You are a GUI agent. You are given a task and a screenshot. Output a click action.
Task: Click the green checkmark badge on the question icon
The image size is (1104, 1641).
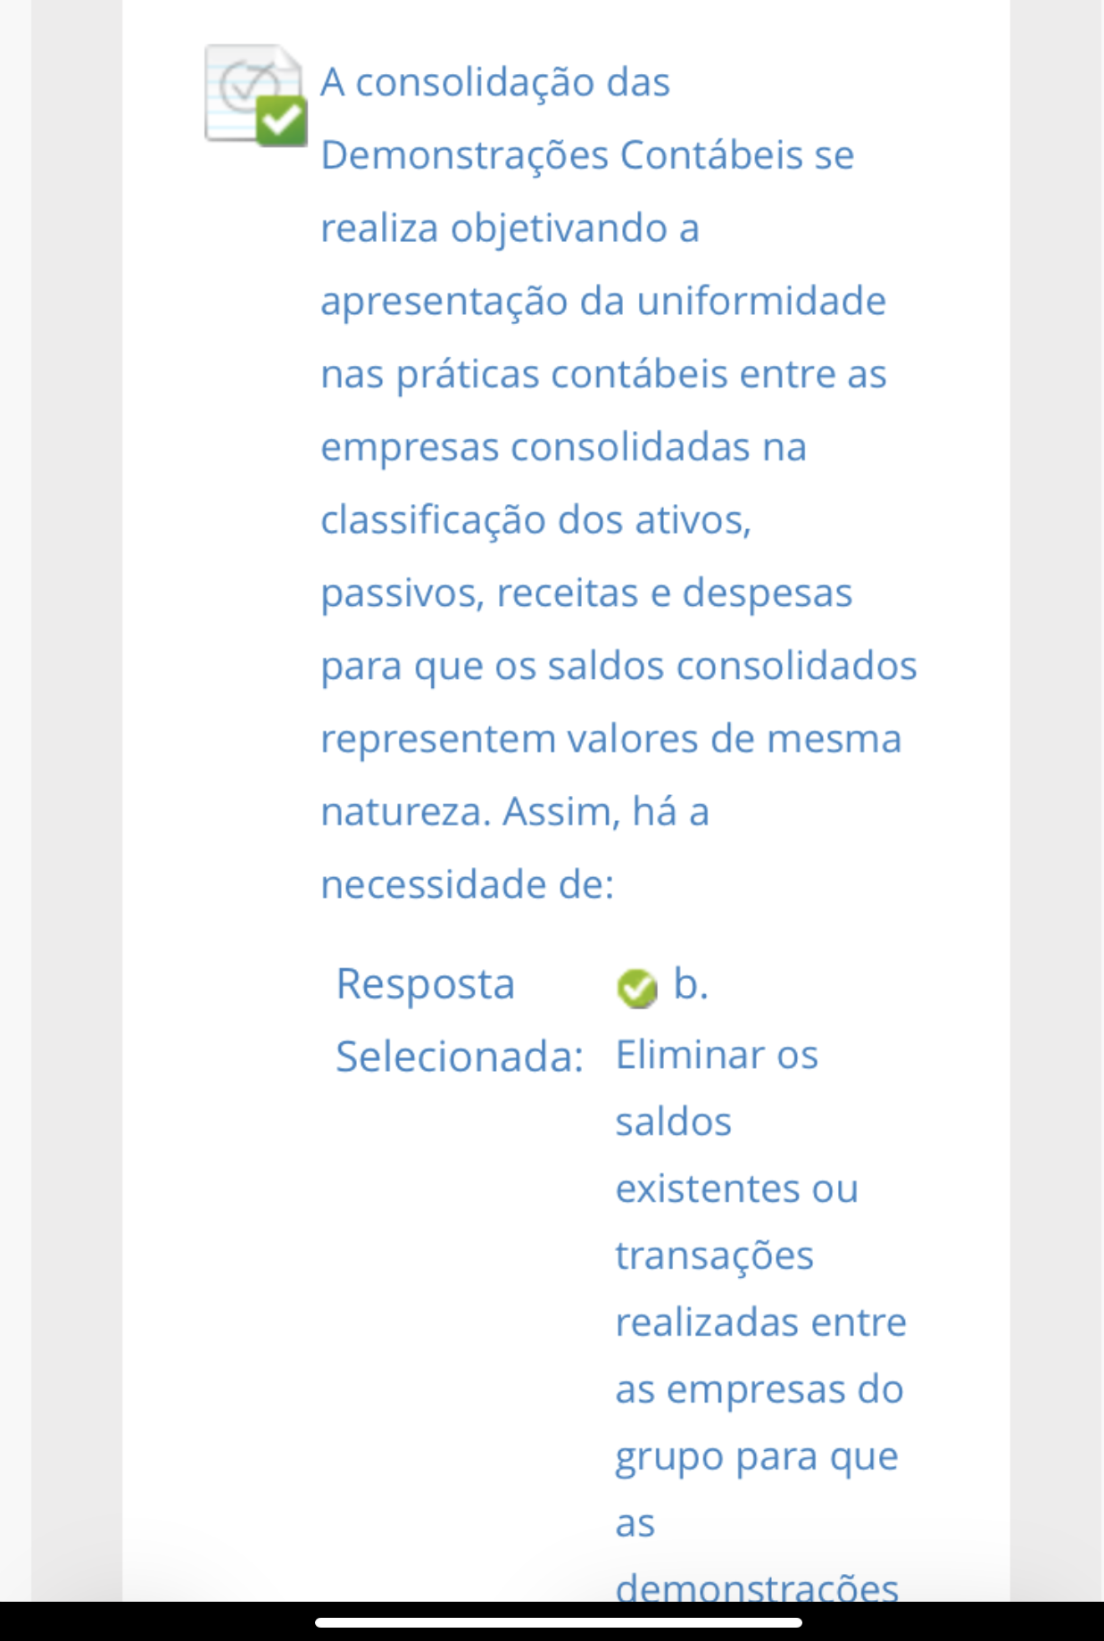(281, 121)
